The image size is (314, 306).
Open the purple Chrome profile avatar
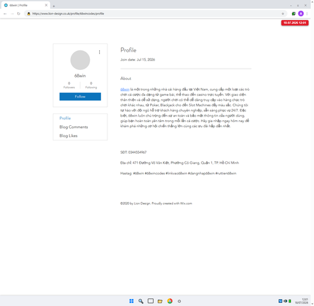301,14
